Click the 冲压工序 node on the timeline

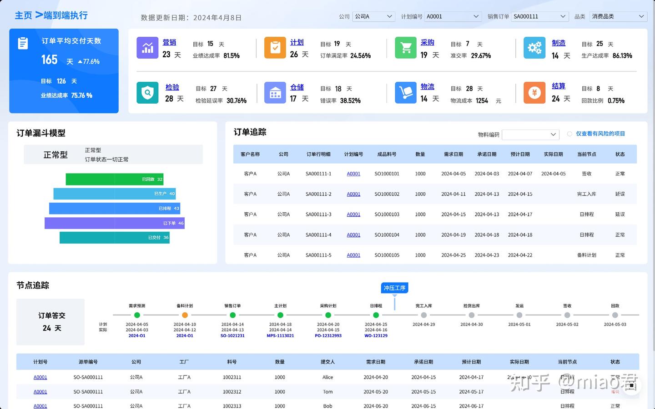[394, 288]
